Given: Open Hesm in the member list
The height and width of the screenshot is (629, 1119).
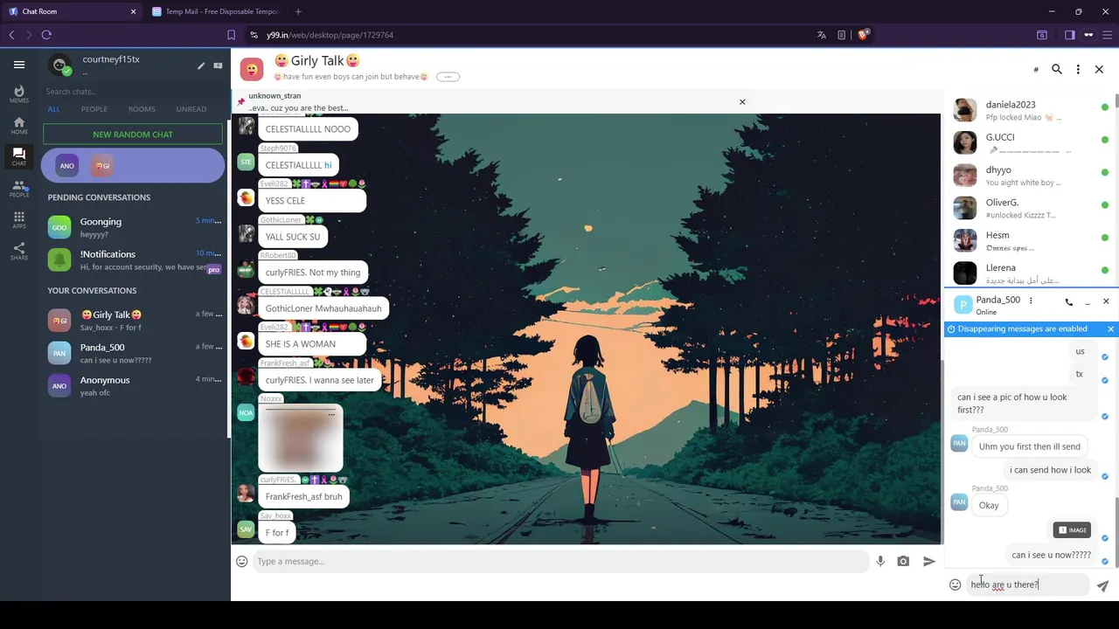Looking at the screenshot, I should [1031, 240].
